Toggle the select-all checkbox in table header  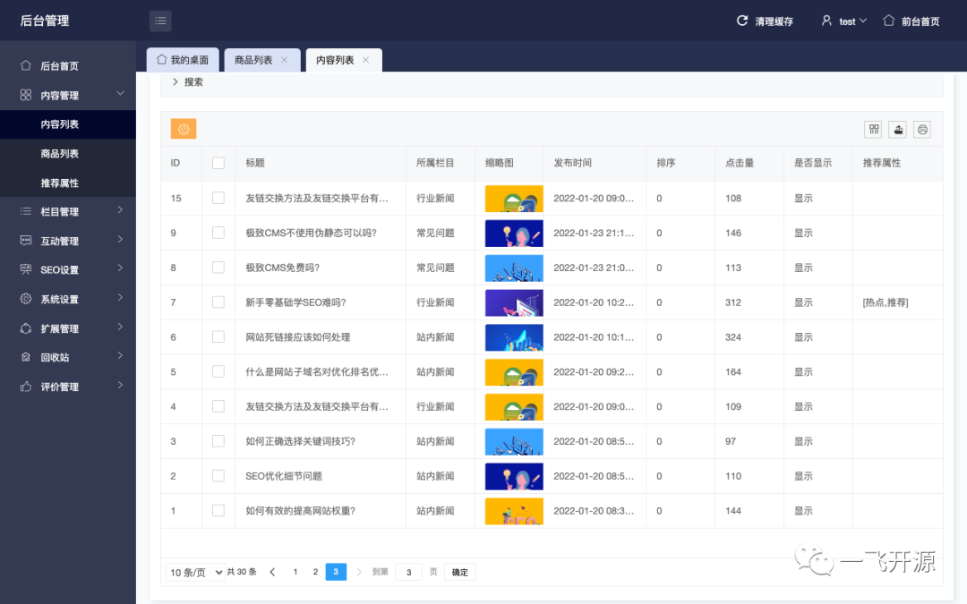218,164
